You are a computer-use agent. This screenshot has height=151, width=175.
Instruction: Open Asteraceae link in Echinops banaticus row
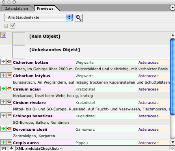[x=148, y=116]
